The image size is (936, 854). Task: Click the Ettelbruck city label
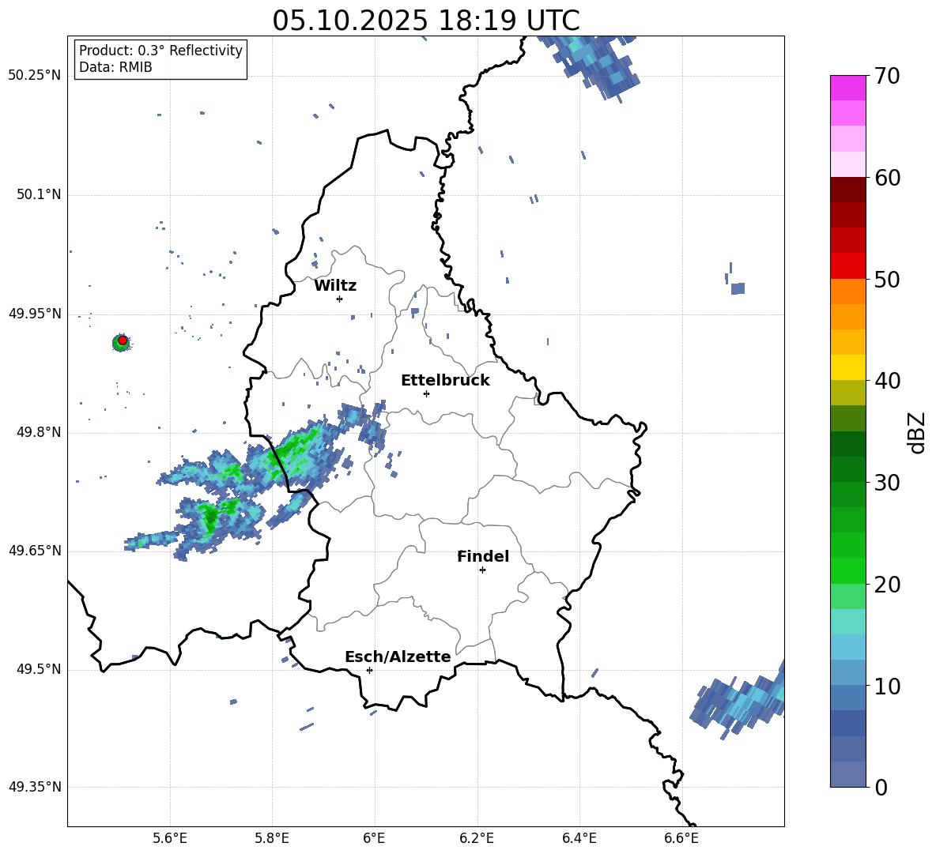pos(445,381)
